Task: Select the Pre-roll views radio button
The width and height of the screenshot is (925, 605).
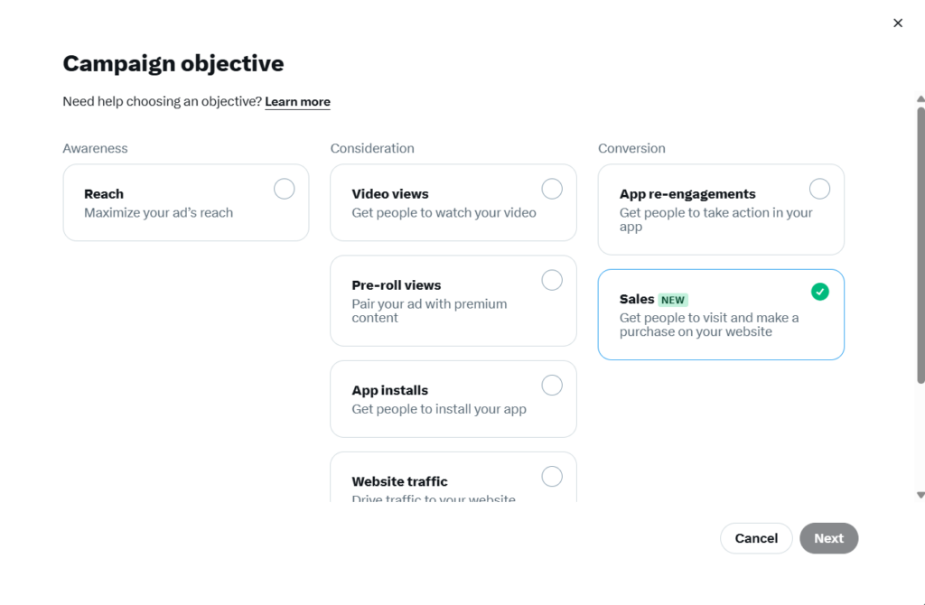Action: [x=552, y=279]
